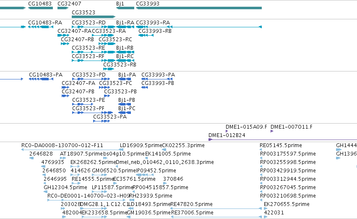357x219 pixels.
Task: Select the CG33523-PB protein label
Action: [x=120, y=92]
